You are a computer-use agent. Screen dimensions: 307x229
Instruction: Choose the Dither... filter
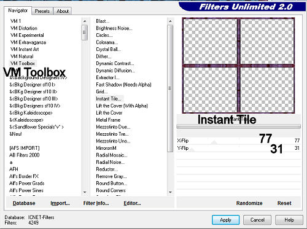coord(104,56)
